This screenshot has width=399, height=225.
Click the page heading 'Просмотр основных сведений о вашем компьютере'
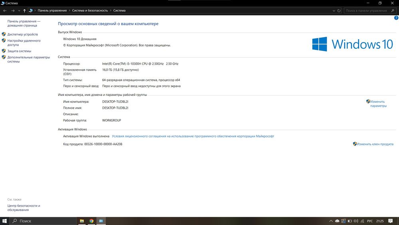coord(108,24)
